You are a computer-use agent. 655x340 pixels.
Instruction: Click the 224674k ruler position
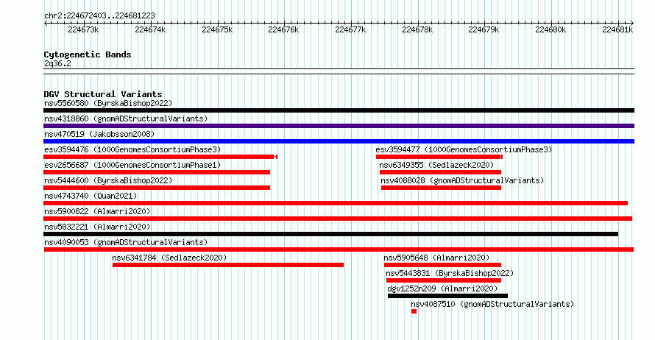[150, 29]
